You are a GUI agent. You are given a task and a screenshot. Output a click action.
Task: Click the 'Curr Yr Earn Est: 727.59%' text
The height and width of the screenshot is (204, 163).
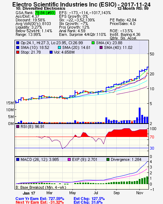point(40,199)
